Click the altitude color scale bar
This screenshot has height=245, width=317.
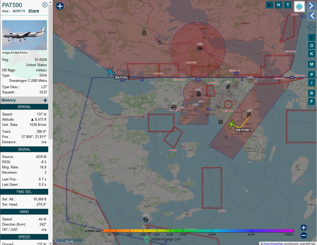coord(198,231)
